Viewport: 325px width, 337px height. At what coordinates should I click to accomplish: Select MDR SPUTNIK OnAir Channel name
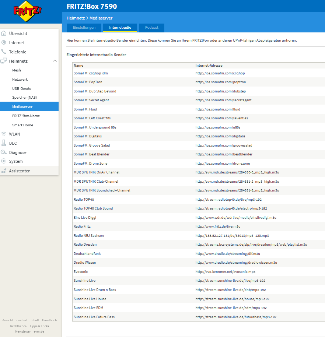(x=97, y=172)
